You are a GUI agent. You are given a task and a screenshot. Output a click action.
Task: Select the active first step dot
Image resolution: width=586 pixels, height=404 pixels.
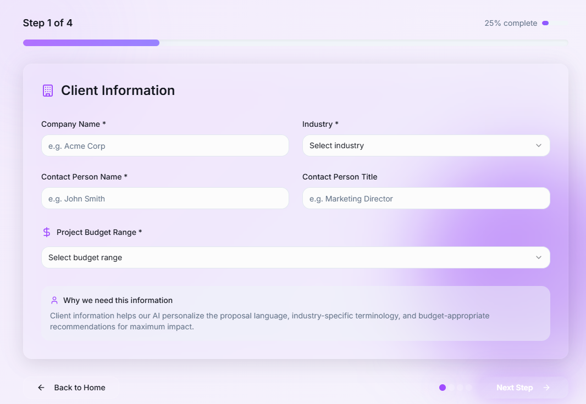click(x=443, y=388)
